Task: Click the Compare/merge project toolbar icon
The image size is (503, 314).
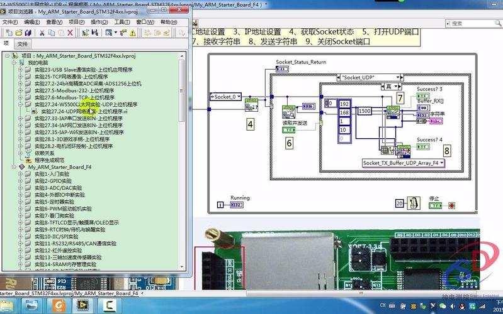Action: (86, 33)
